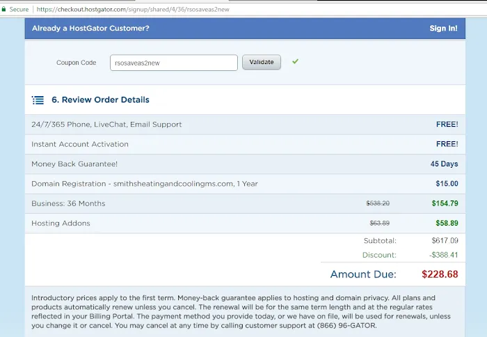Click the Secure site indicator in address bar
The image size is (487, 337).
[x=15, y=10]
